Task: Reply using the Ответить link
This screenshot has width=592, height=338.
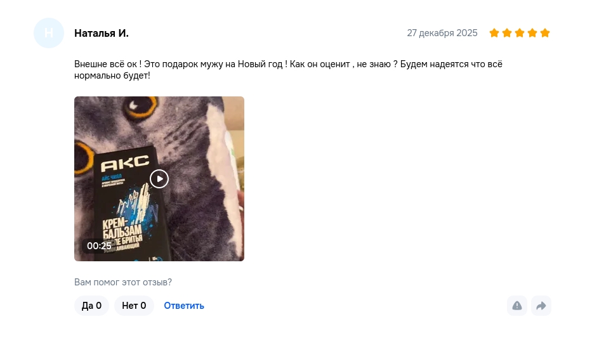Action: click(x=184, y=306)
